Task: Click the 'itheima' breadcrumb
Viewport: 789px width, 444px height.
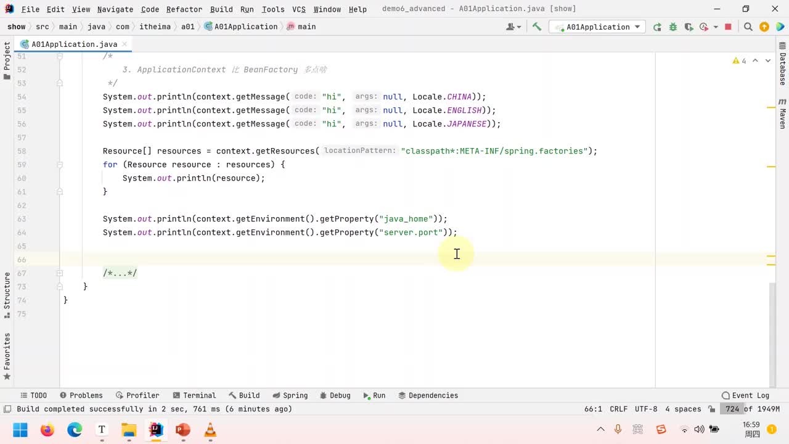Action: tap(155, 27)
